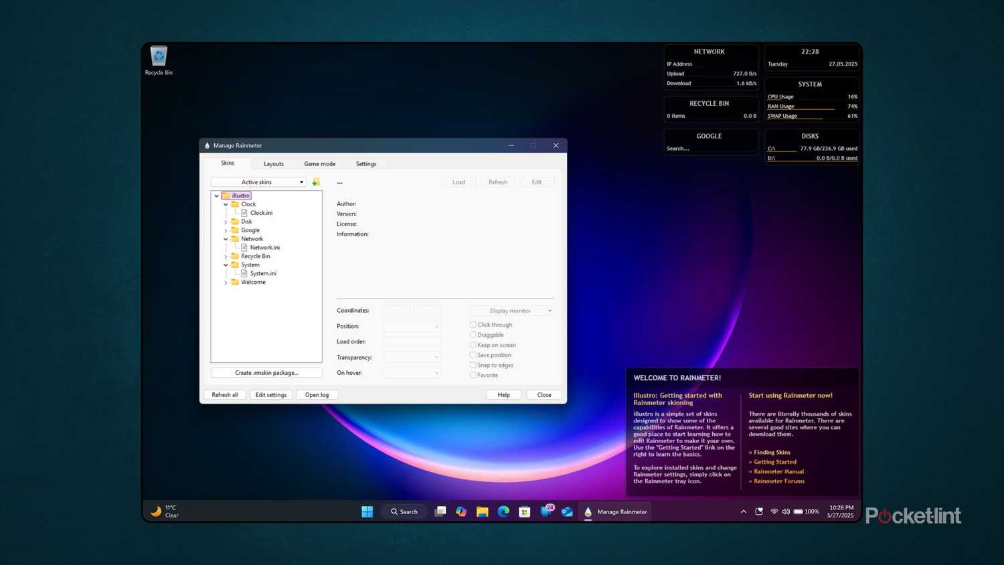
Task: Click the Load order input field
Action: 410,341
